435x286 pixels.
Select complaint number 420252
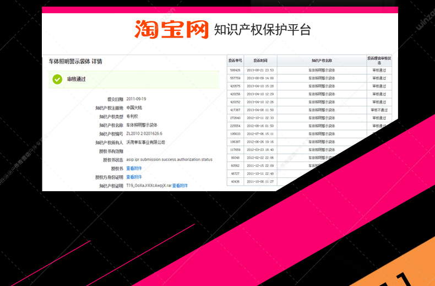(x=235, y=102)
